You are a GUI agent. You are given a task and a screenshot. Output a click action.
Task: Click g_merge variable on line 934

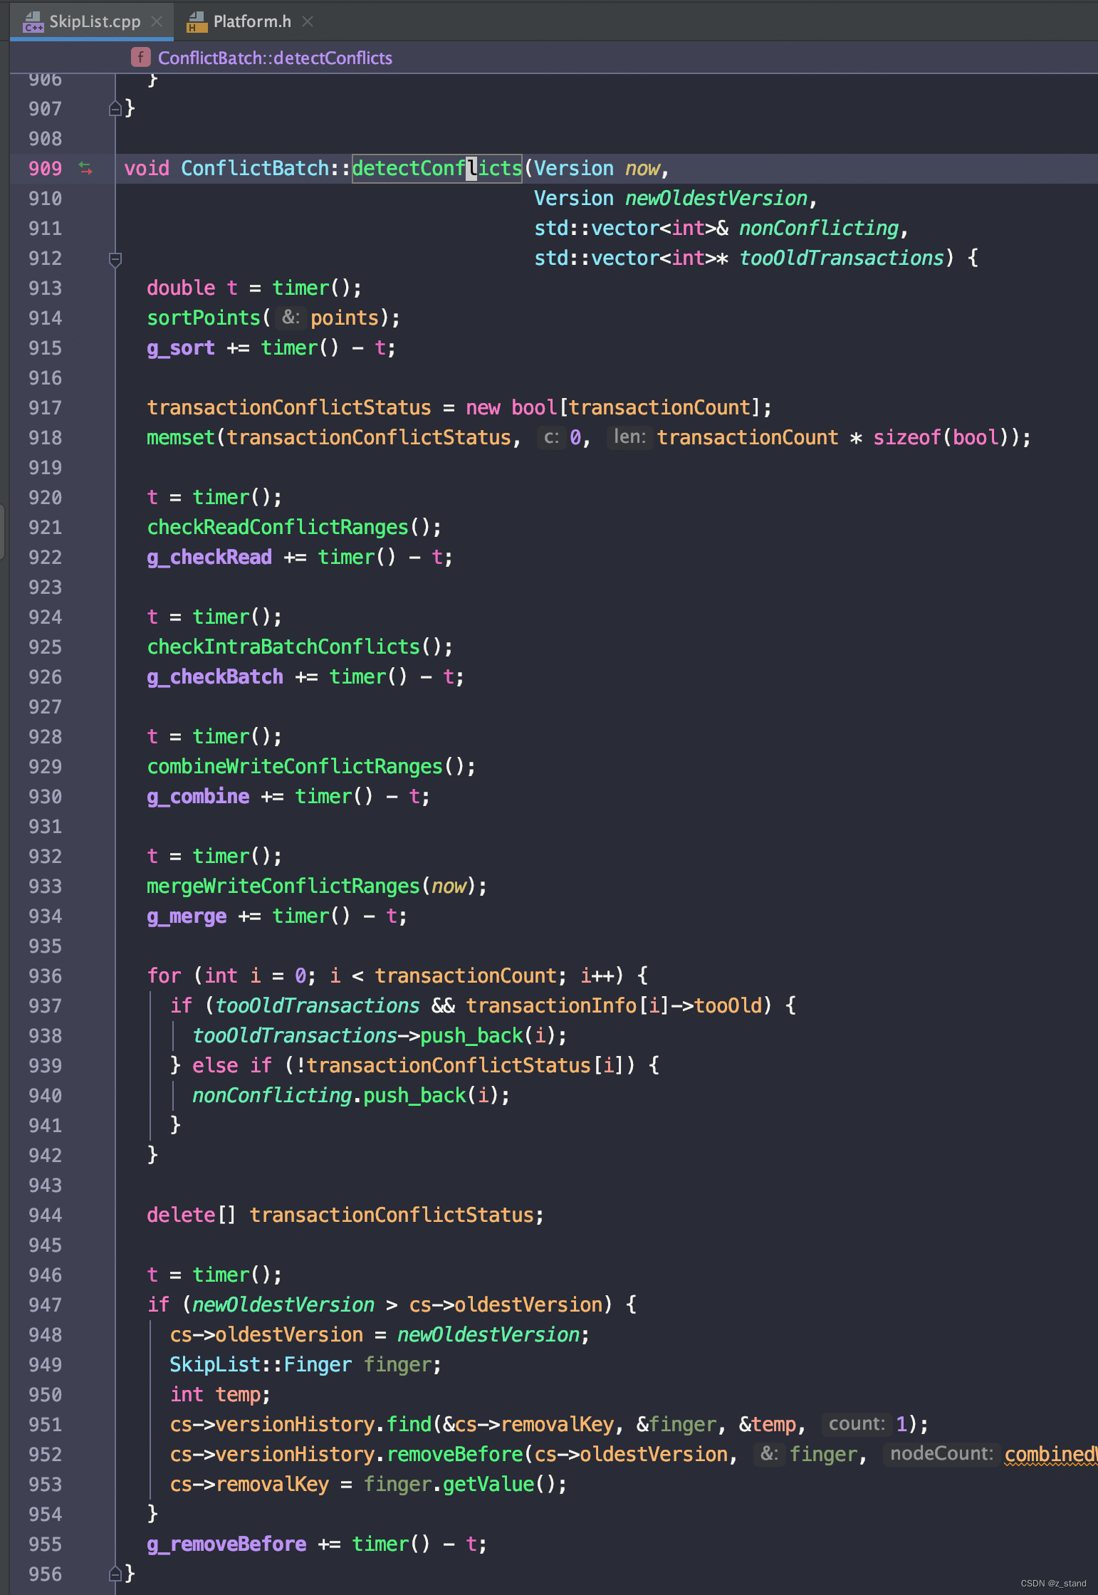click(187, 916)
